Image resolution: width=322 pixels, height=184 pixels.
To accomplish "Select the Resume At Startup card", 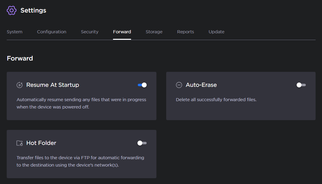I will (82, 96).
